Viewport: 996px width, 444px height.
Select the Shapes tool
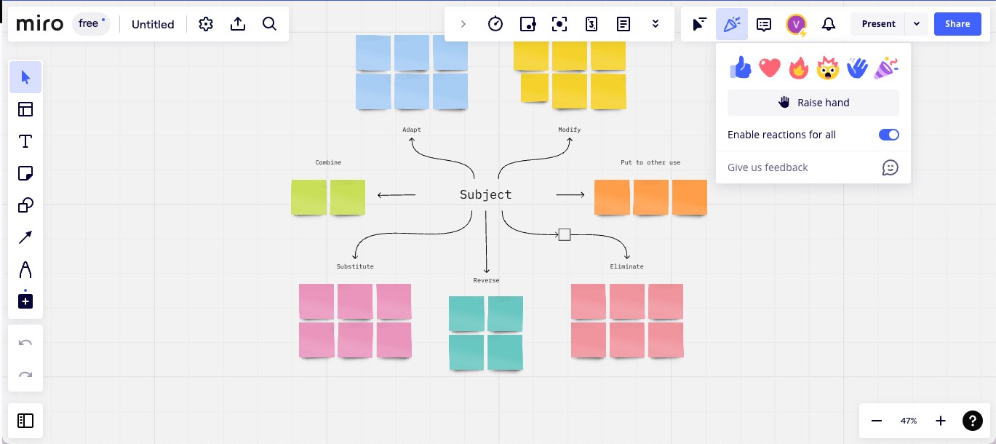[x=25, y=205]
